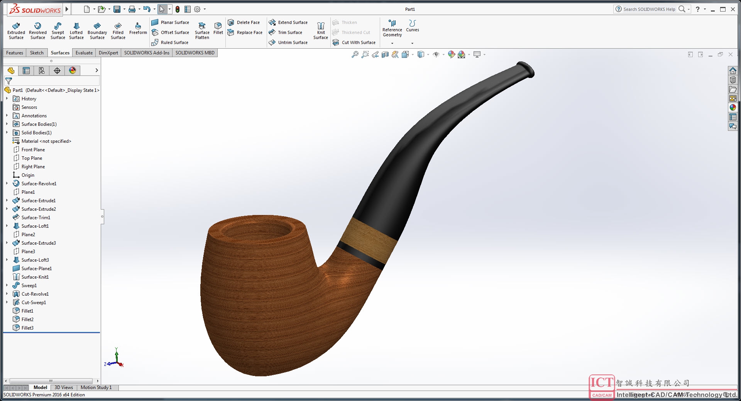Click the Trim Surface command
This screenshot has height=401, width=741.
[x=286, y=32]
